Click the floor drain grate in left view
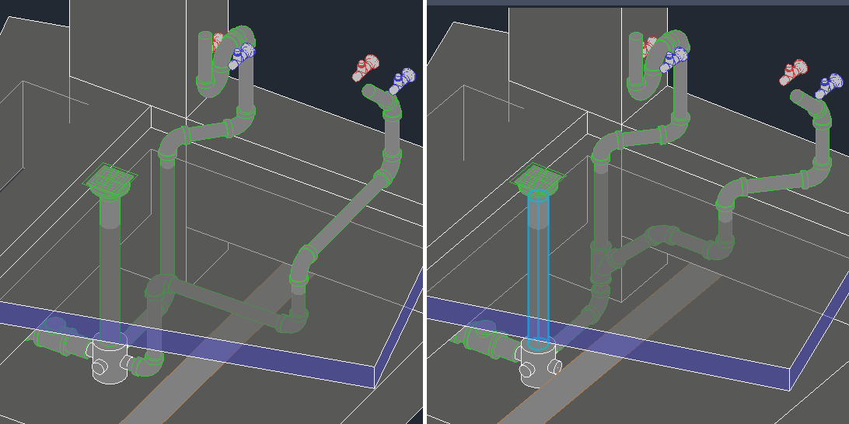This screenshot has height=424, width=849. [x=111, y=181]
